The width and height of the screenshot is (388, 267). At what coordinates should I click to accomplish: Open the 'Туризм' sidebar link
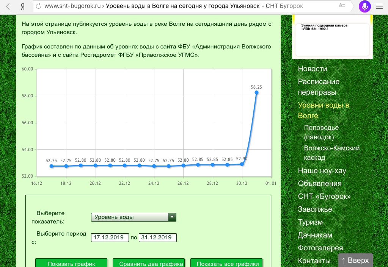(x=310, y=222)
